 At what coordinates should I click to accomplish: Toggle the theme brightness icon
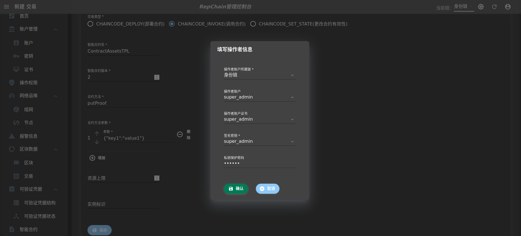481,7
